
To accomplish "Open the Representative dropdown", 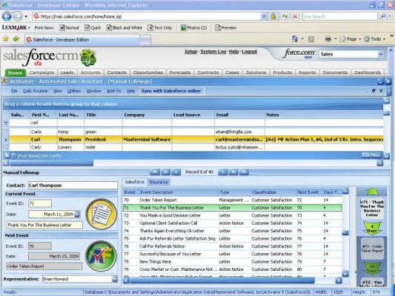I will click(115, 279).
